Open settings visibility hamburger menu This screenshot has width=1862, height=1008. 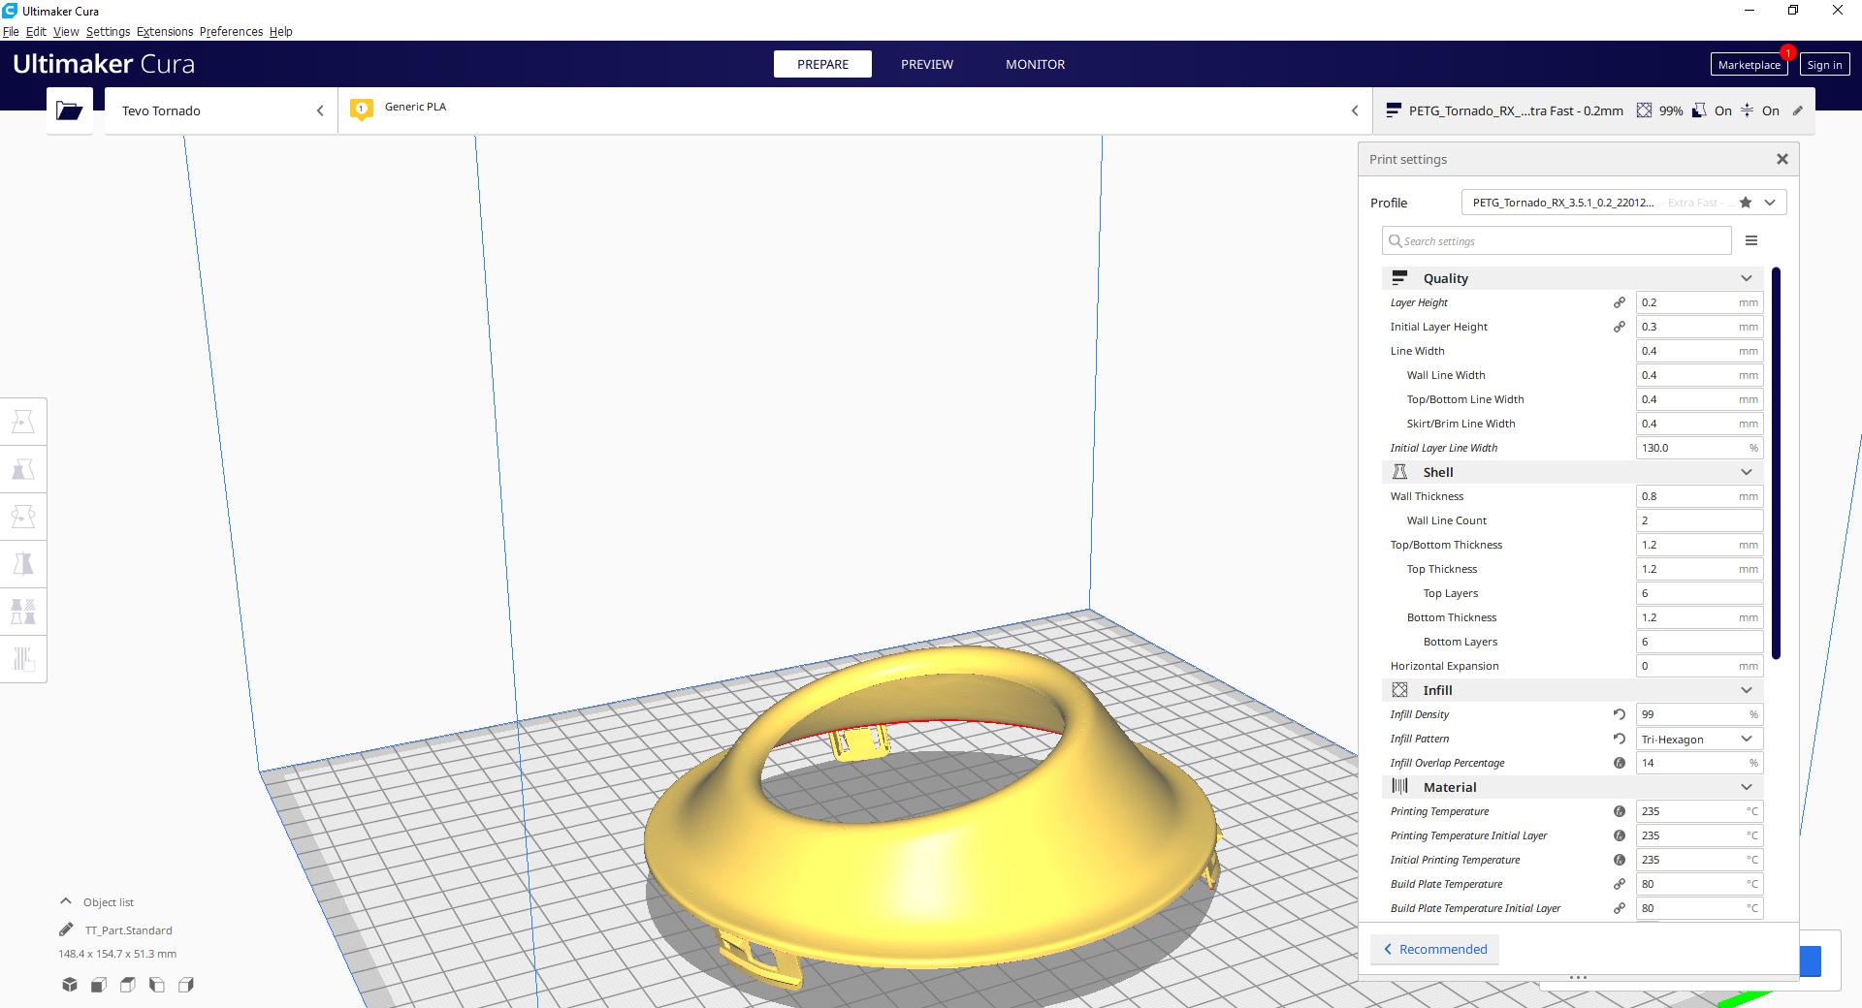point(1751,240)
